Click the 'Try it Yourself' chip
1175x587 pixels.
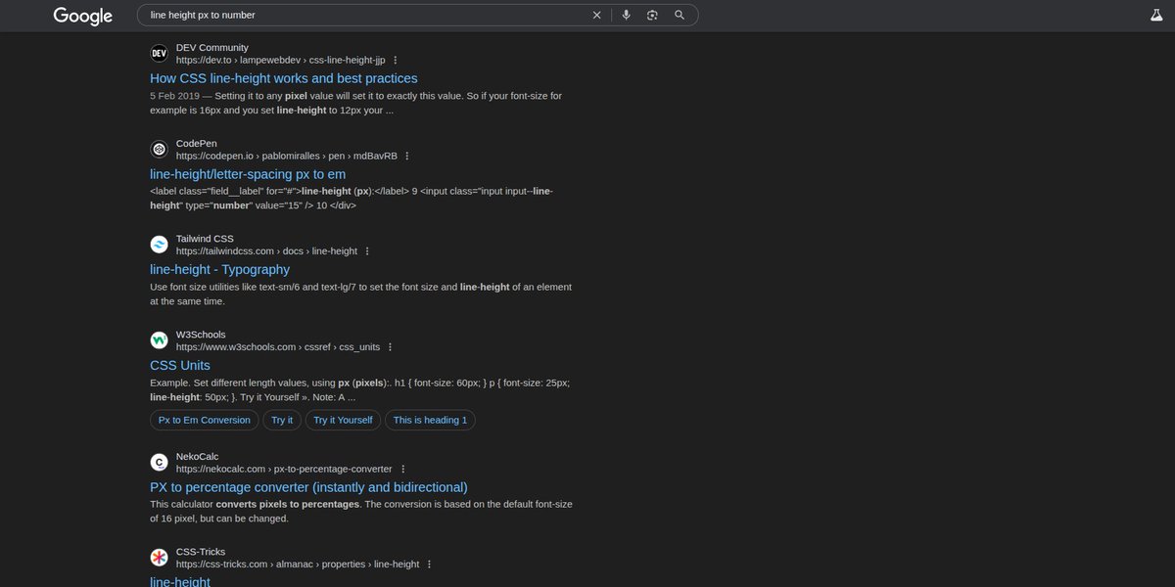tap(343, 420)
